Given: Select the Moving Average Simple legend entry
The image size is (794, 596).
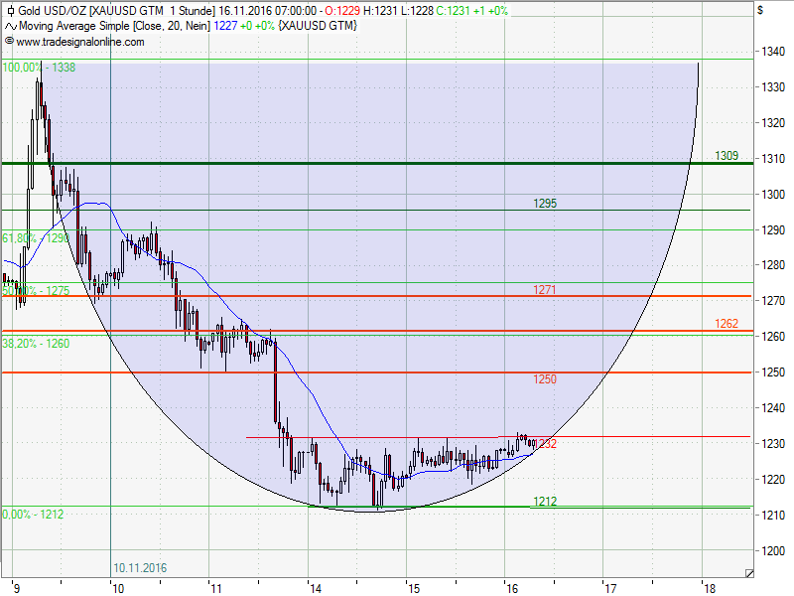Looking at the screenshot, I should click(x=114, y=26).
